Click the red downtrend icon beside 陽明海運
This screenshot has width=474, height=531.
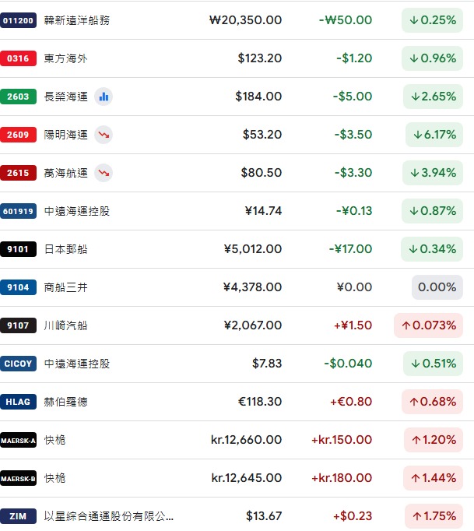pyautogui.click(x=104, y=135)
